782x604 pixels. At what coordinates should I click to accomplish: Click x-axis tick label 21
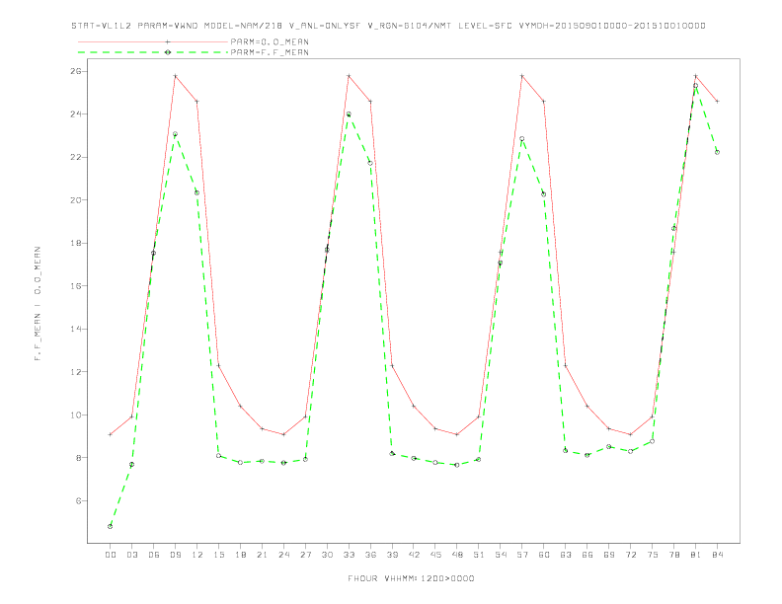click(262, 555)
